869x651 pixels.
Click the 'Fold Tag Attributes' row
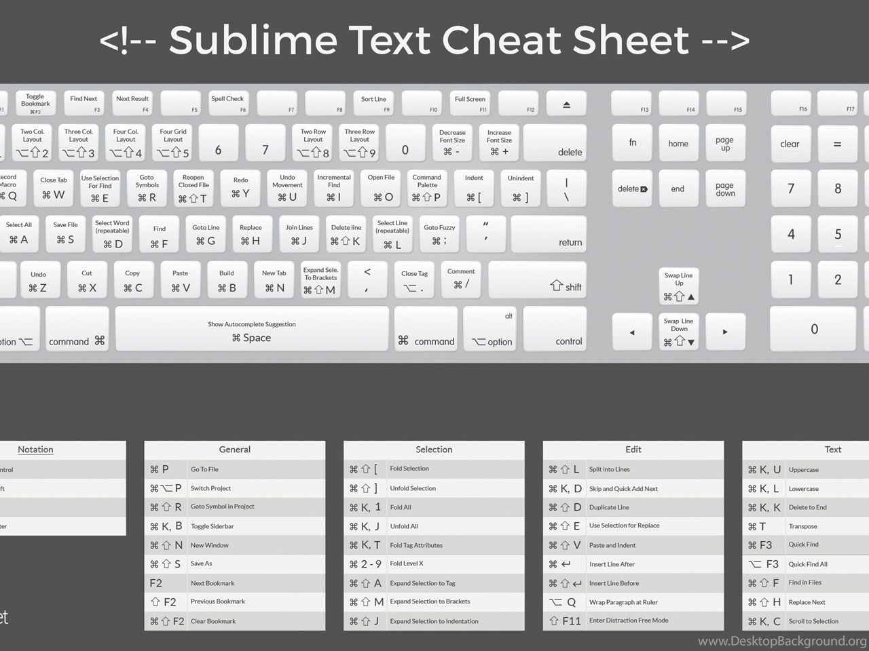pos(434,545)
